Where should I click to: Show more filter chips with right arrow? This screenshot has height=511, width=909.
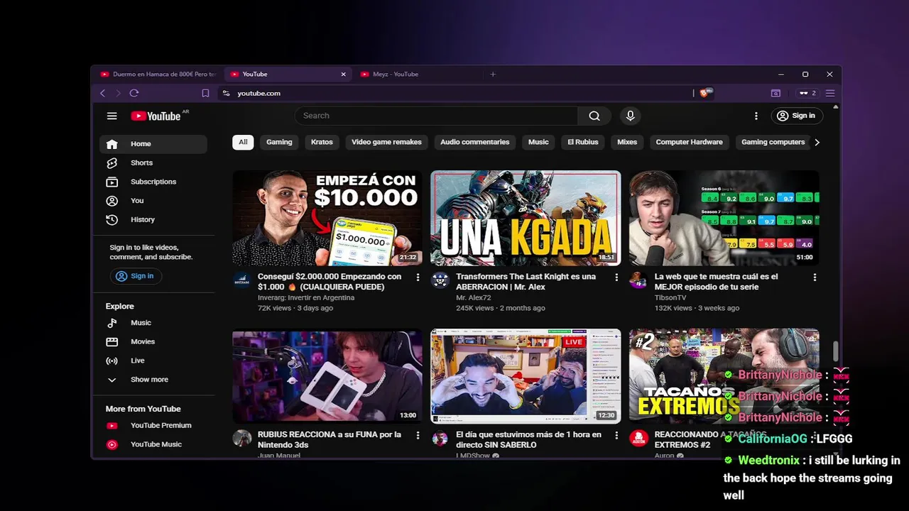pos(817,142)
